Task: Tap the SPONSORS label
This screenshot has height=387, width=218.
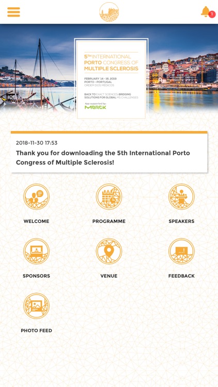Action: click(x=36, y=276)
